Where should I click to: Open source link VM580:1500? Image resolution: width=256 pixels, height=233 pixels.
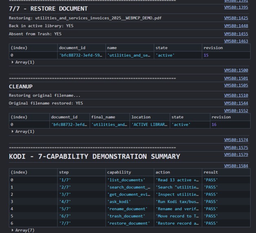pos(236,70)
